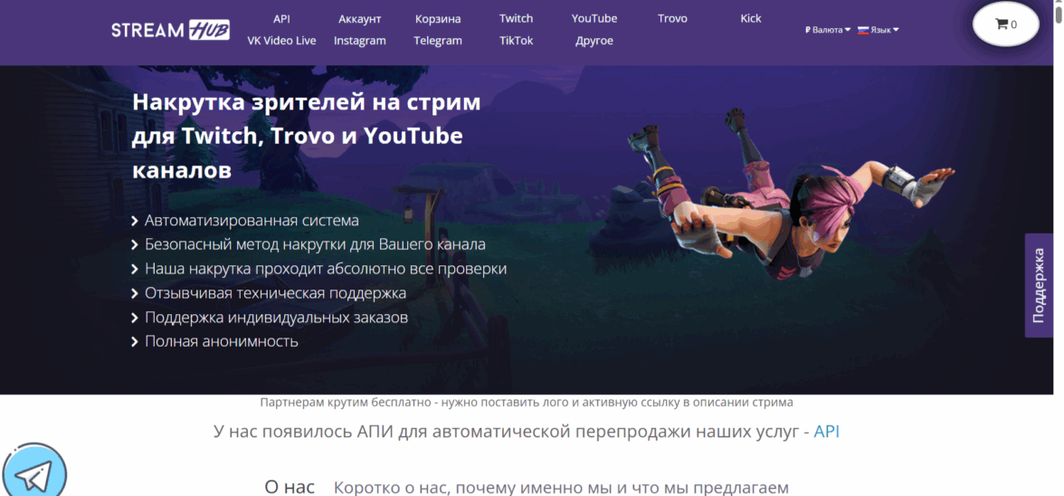
Task: Click the 'Партнерам крутим бесплатно' notice
Action: (527, 403)
